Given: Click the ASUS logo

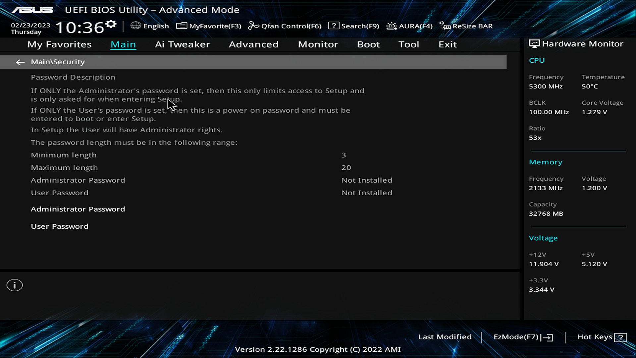Looking at the screenshot, I should coord(32,10).
